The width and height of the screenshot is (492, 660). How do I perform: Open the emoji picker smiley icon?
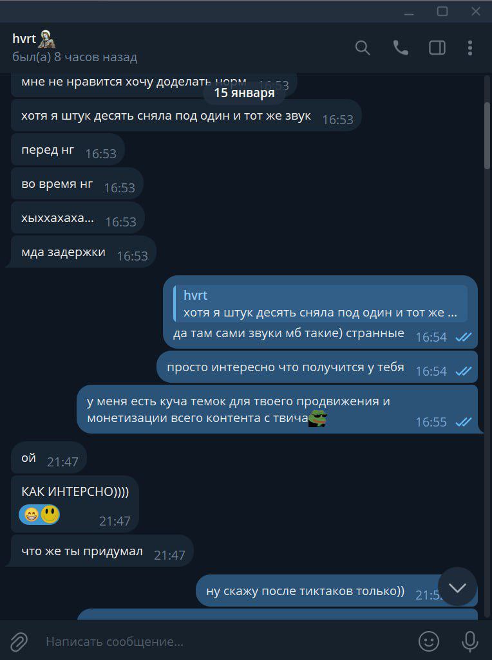429,641
